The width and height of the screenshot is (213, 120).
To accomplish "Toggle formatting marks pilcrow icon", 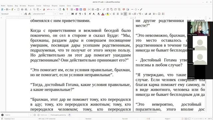I will tap(67, 9).
